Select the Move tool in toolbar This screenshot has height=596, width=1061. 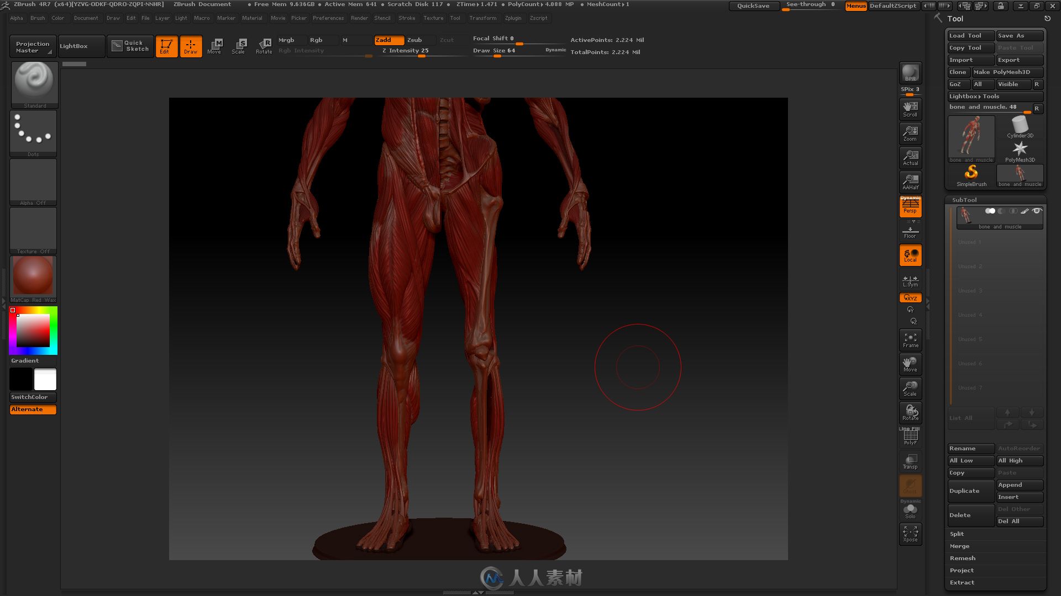point(214,45)
